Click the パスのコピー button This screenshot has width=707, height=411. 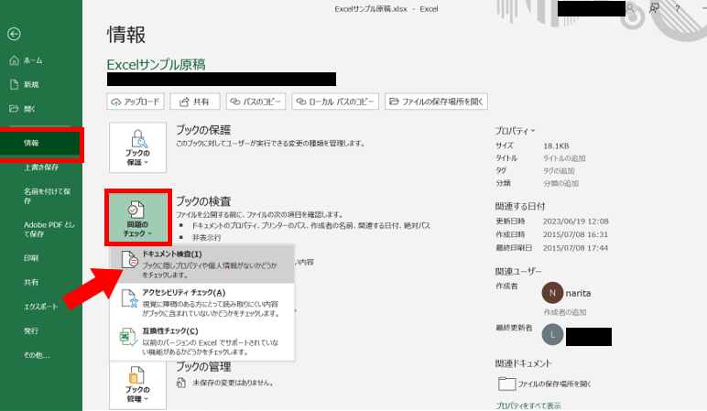click(x=256, y=102)
